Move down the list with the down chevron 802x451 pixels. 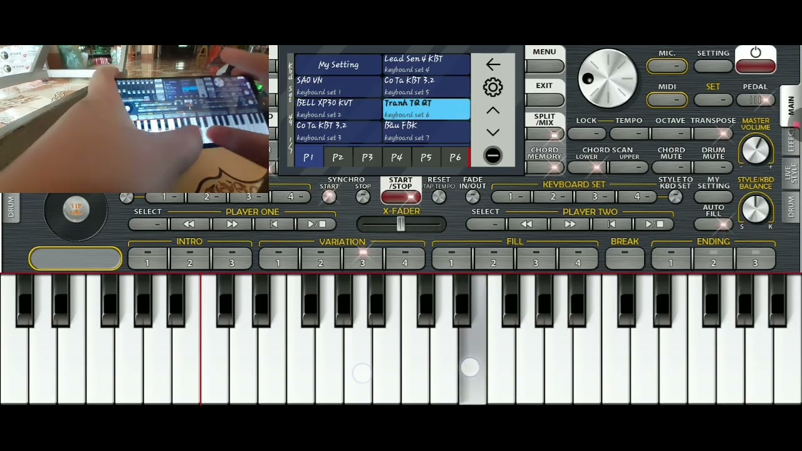(493, 133)
